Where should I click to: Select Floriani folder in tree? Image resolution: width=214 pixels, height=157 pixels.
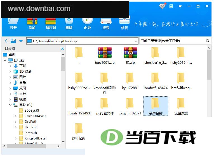tap(28, 127)
